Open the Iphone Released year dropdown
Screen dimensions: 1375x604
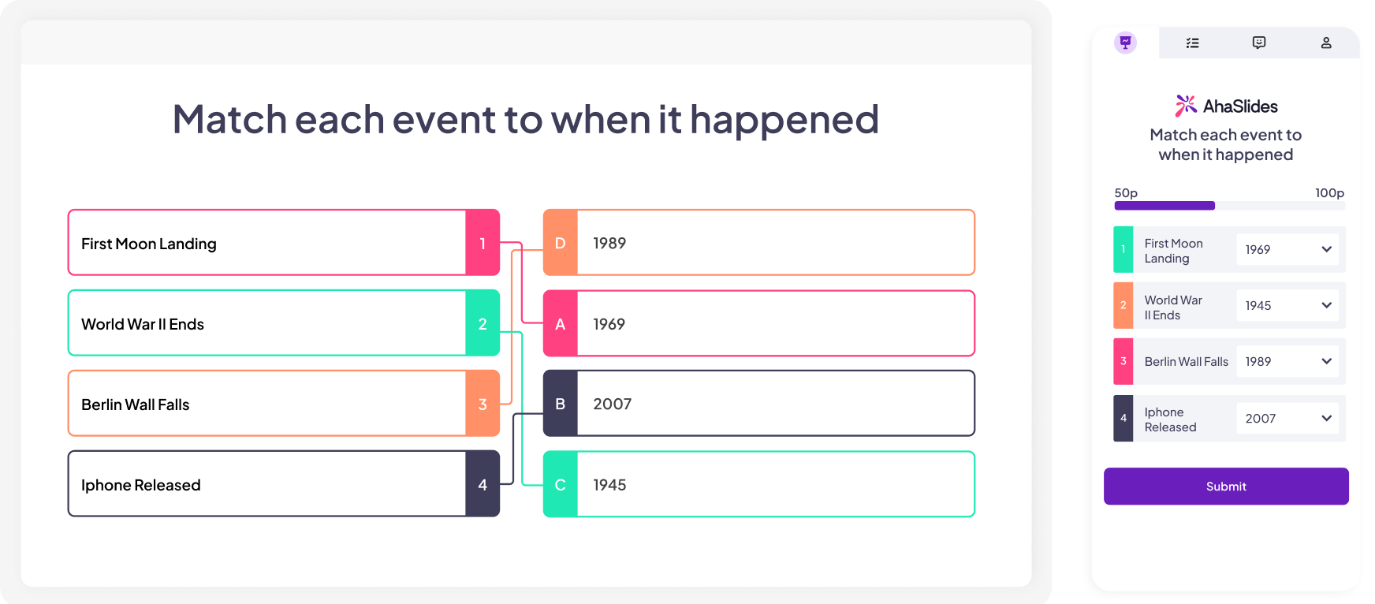click(1287, 419)
